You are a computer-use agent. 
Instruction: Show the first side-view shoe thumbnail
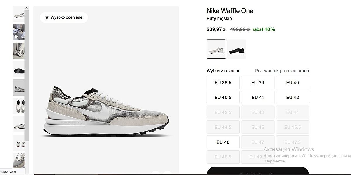tap(18, 14)
